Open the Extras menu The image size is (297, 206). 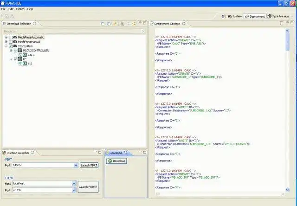pyautogui.click(x=20, y=9)
